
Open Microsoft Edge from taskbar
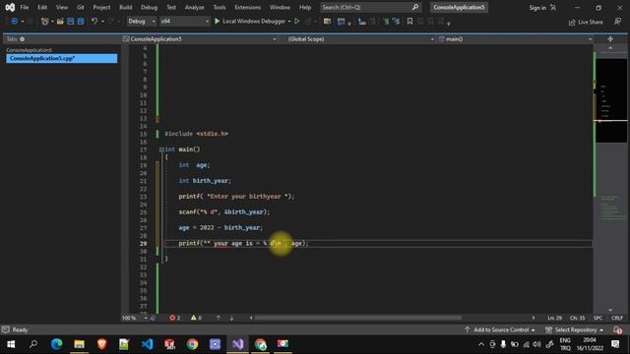(57, 344)
